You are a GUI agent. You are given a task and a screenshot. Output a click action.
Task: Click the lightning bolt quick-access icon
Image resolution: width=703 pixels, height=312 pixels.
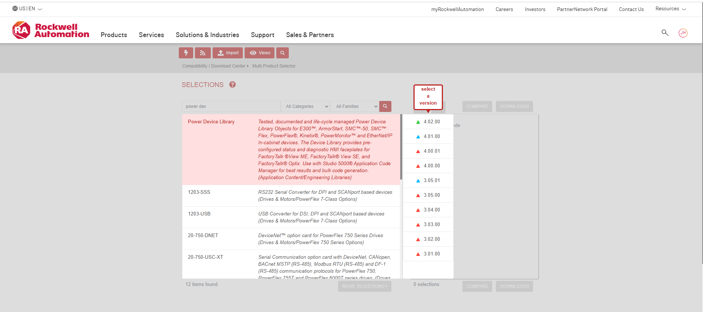pyautogui.click(x=186, y=53)
